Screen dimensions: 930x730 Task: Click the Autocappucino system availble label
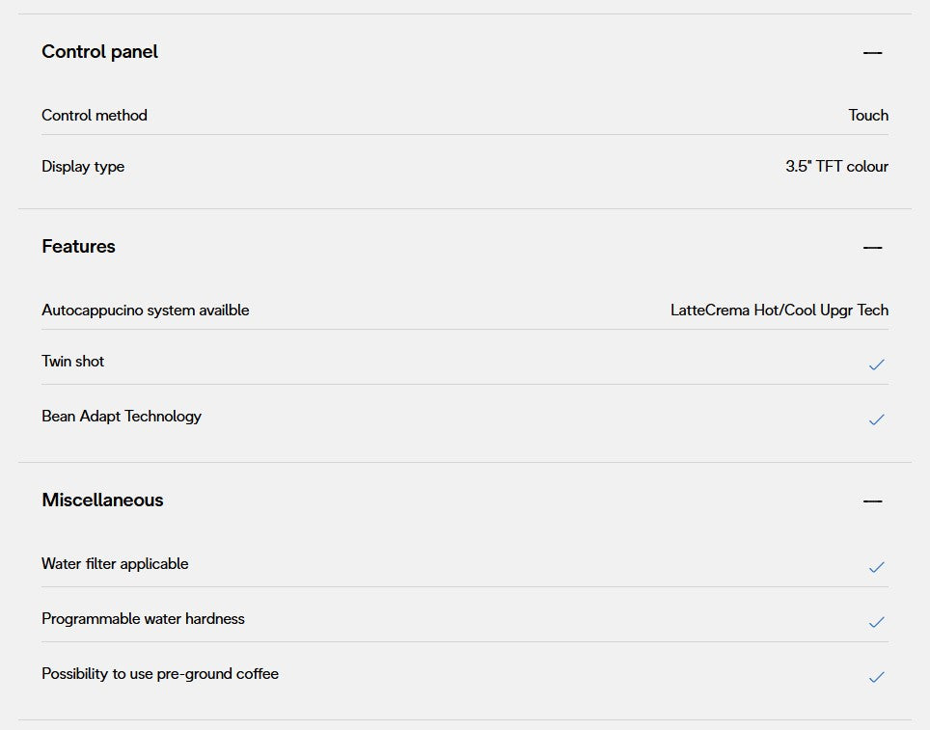(145, 311)
